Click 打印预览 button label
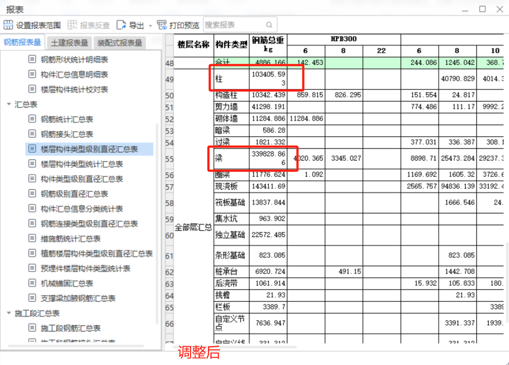This screenshot has width=509, height=365. pos(184,25)
